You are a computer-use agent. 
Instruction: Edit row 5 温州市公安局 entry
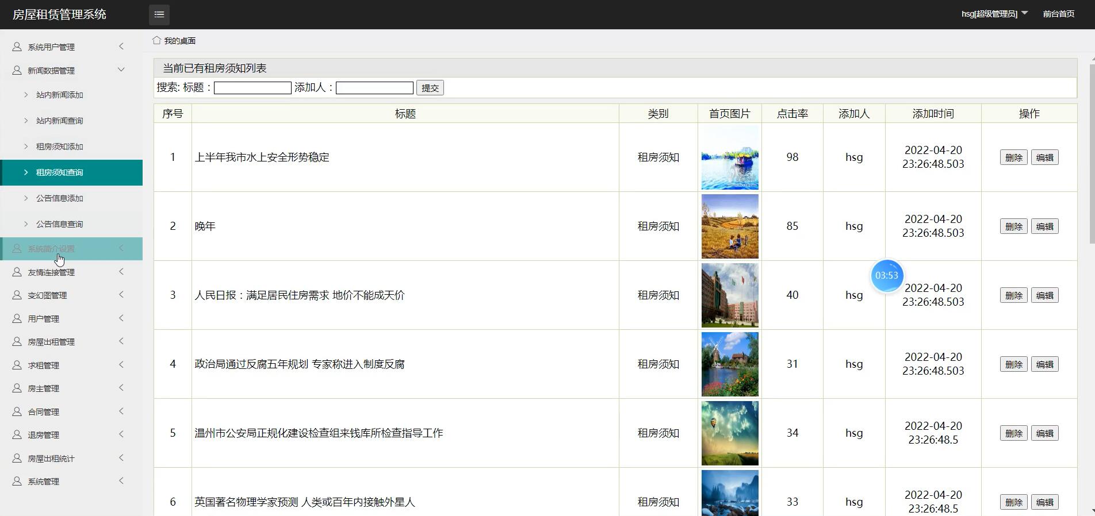1044,433
